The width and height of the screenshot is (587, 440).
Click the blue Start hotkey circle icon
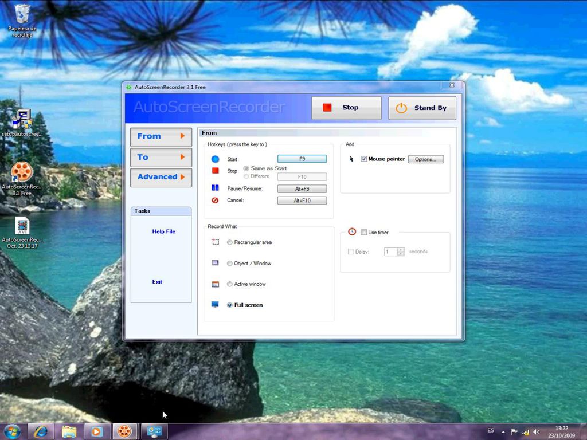click(215, 159)
